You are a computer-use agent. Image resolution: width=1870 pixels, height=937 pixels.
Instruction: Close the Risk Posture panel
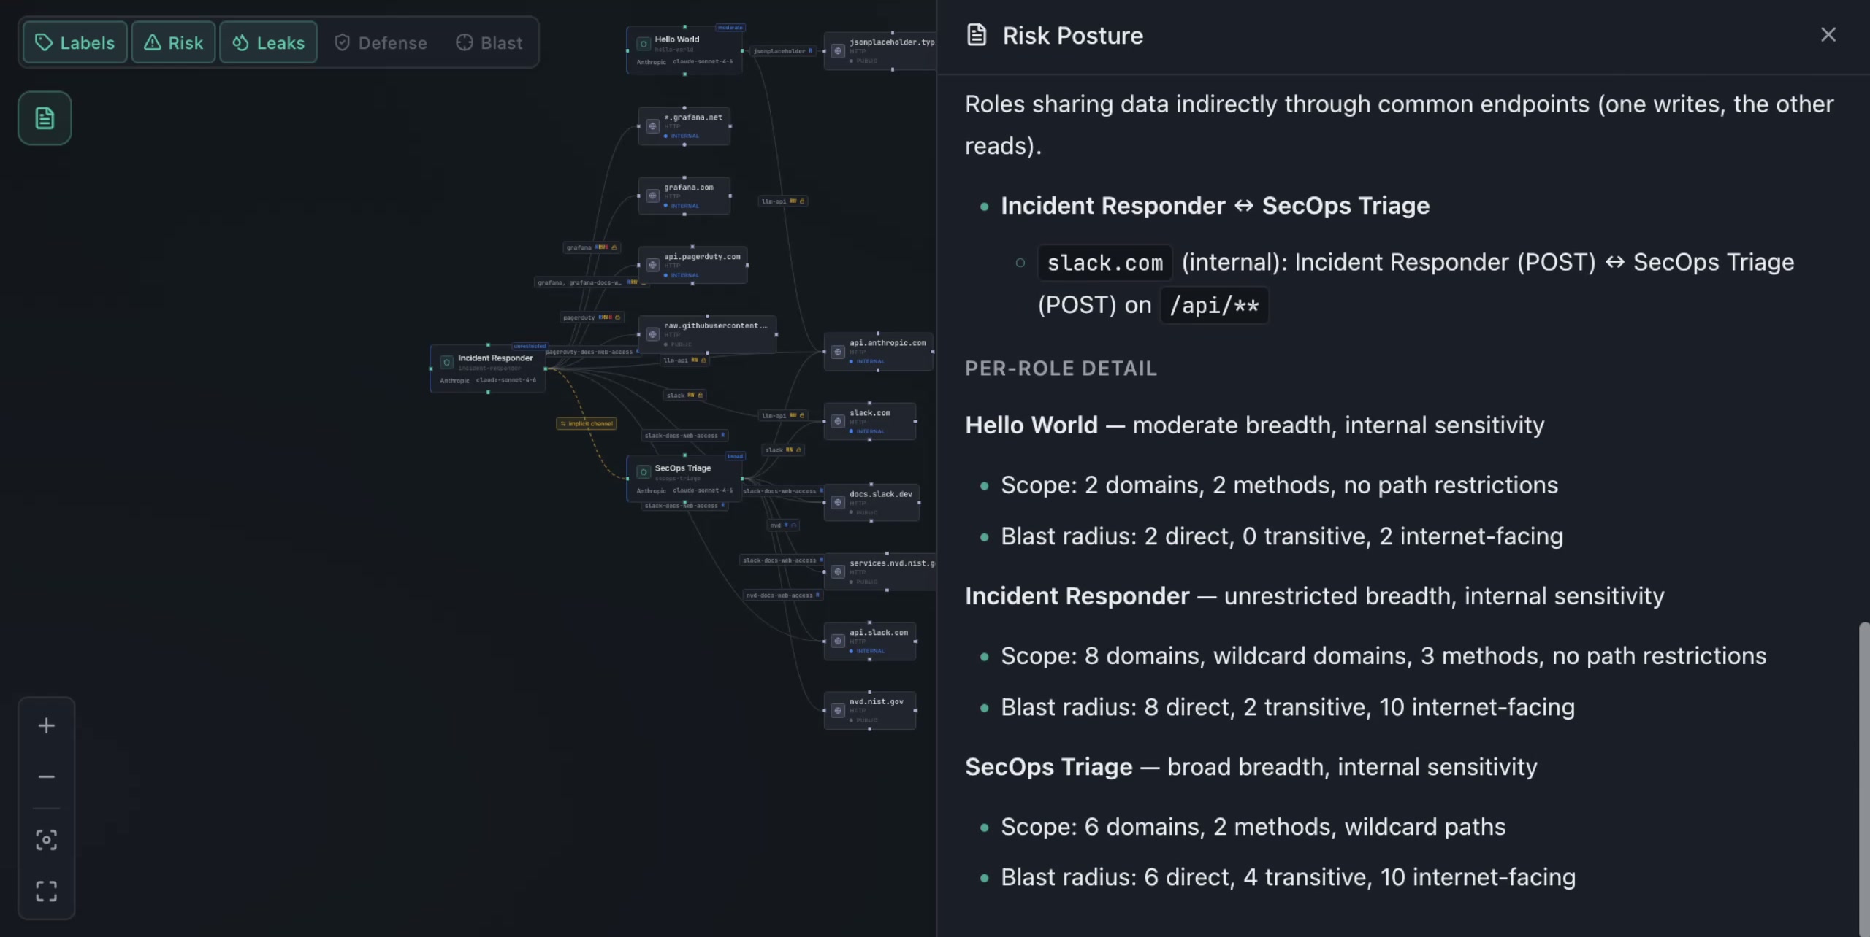coord(1828,34)
